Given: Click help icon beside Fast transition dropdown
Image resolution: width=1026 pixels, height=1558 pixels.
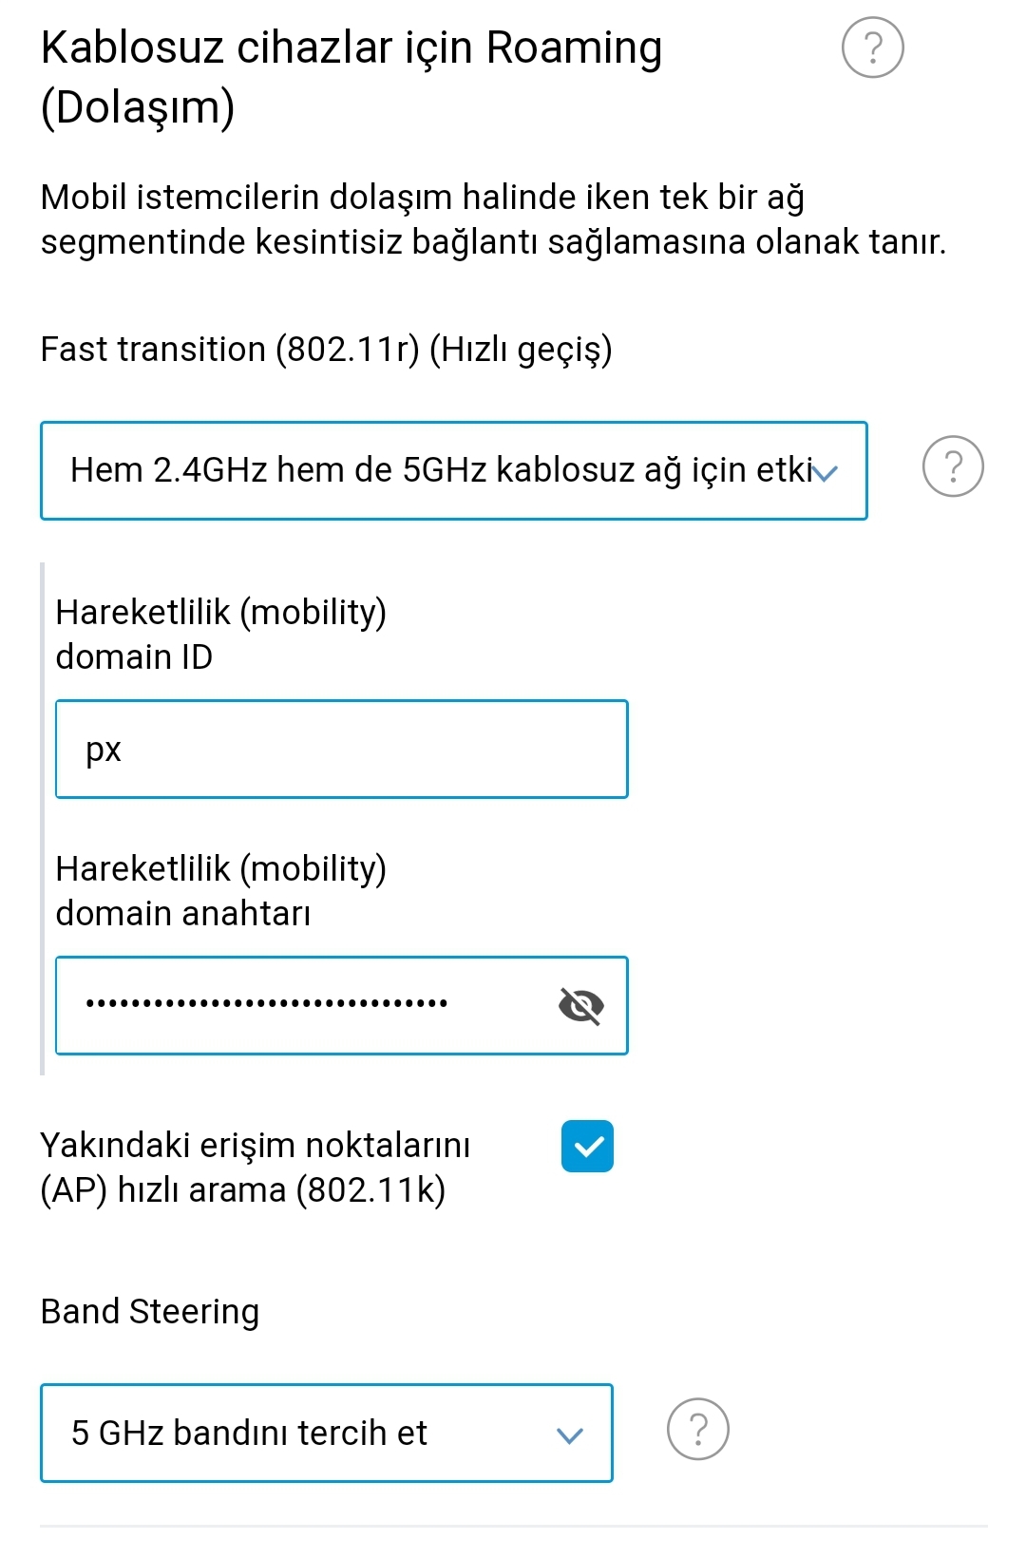Looking at the screenshot, I should pos(953,466).
